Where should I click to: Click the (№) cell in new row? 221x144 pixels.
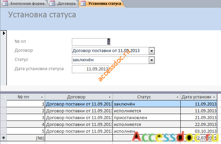tap(26, 138)
